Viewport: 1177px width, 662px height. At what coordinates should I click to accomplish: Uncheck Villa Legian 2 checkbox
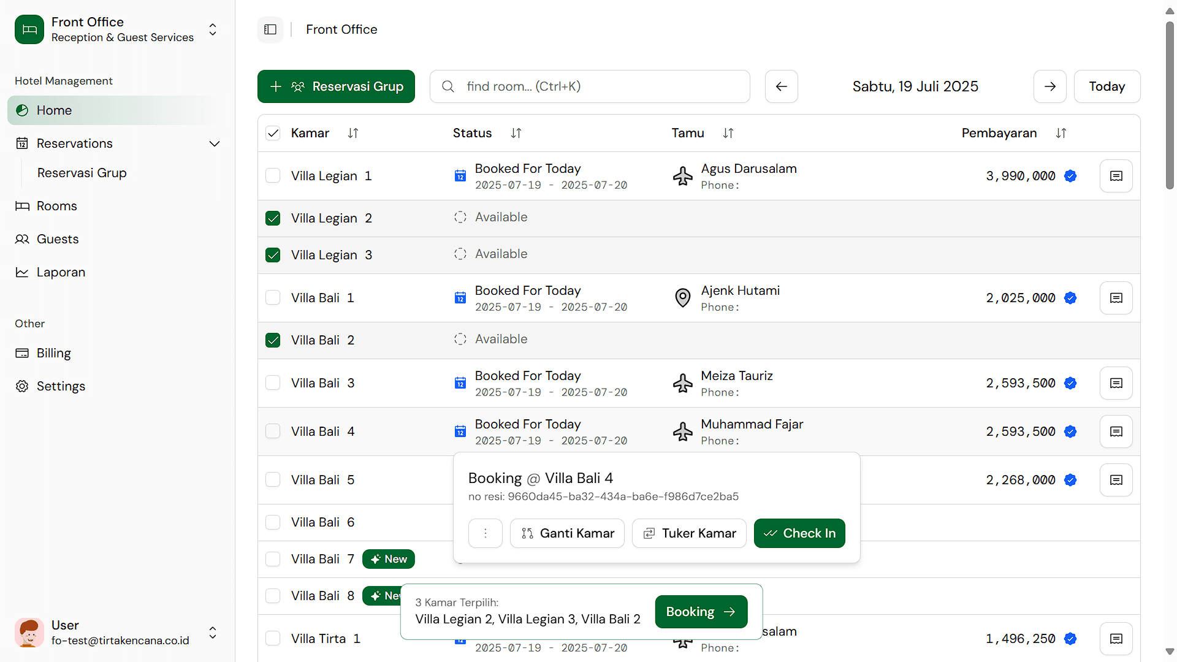tap(273, 218)
